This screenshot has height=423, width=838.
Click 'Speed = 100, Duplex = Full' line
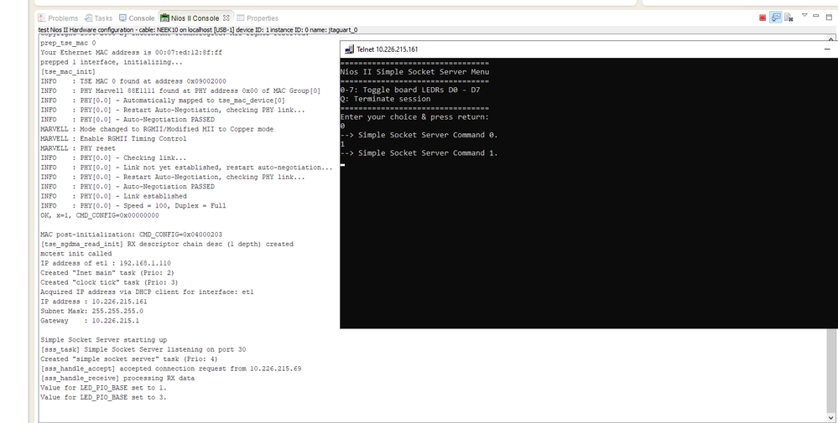point(133,206)
